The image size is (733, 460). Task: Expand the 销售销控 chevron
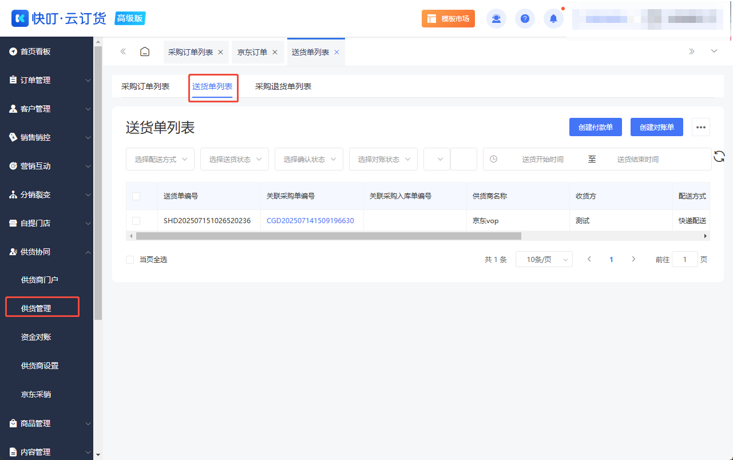(88, 138)
